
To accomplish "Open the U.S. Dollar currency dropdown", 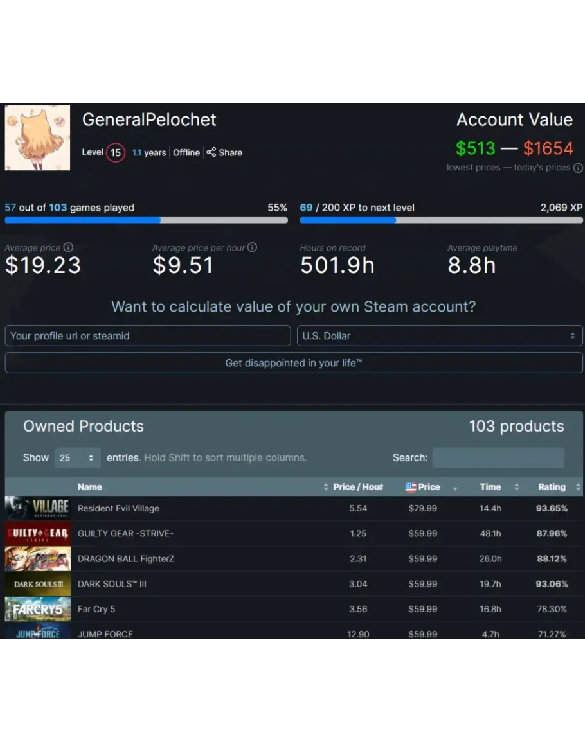I will click(x=440, y=336).
